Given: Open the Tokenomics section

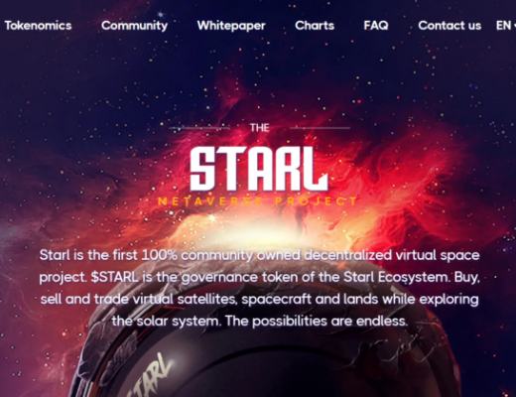Looking at the screenshot, I should [38, 26].
